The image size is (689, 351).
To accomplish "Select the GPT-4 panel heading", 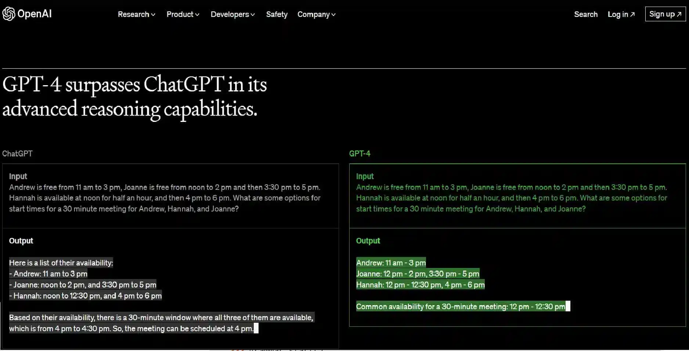I will (360, 153).
